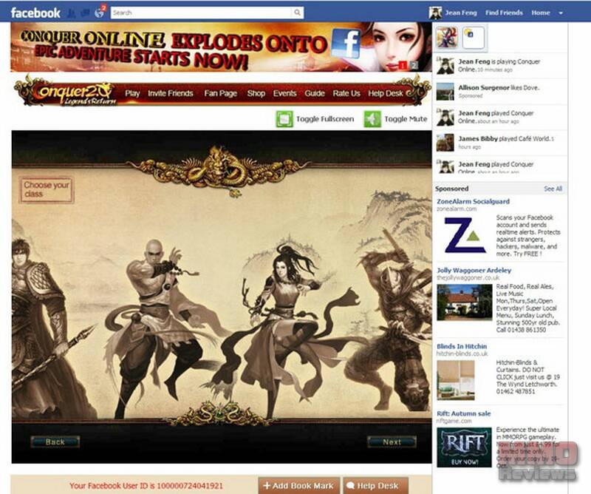
Task: Click the Back button in game
Action: (x=55, y=442)
